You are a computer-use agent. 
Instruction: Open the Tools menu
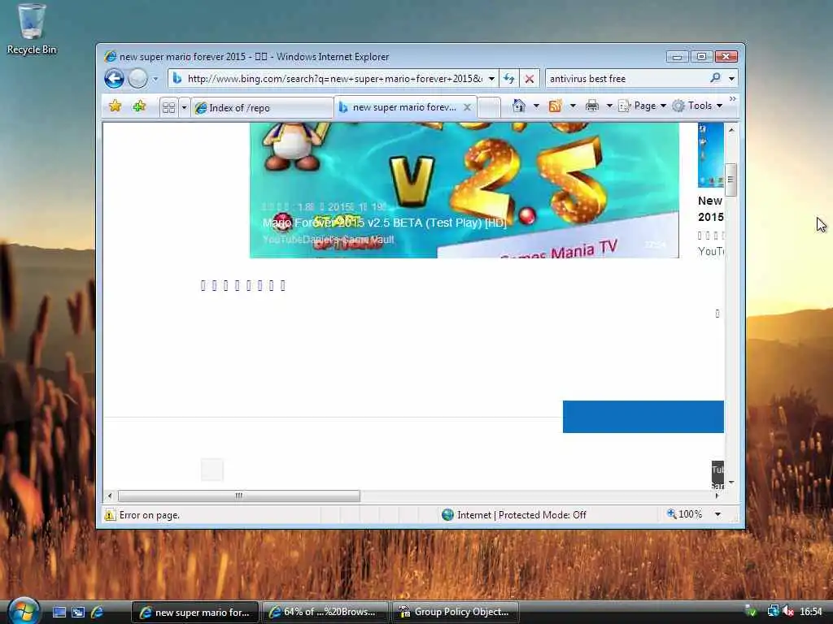697,106
